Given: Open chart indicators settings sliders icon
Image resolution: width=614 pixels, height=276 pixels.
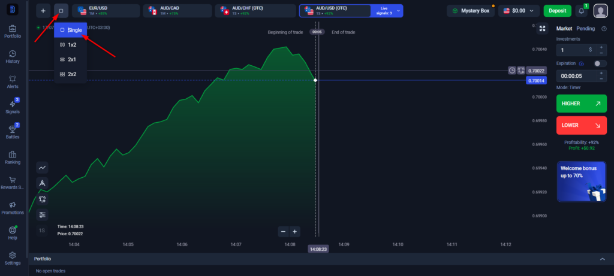Looking at the screenshot, I should tap(43, 214).
